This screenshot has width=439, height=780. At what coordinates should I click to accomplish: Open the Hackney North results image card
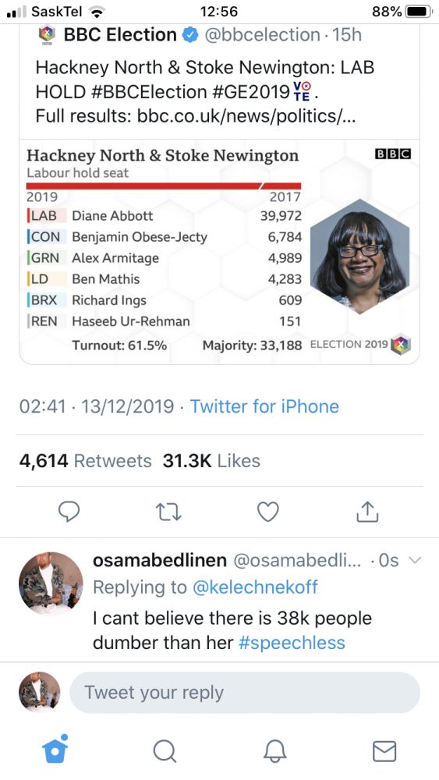click(219, 252)
